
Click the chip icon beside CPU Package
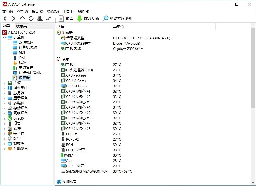(63, 75)
